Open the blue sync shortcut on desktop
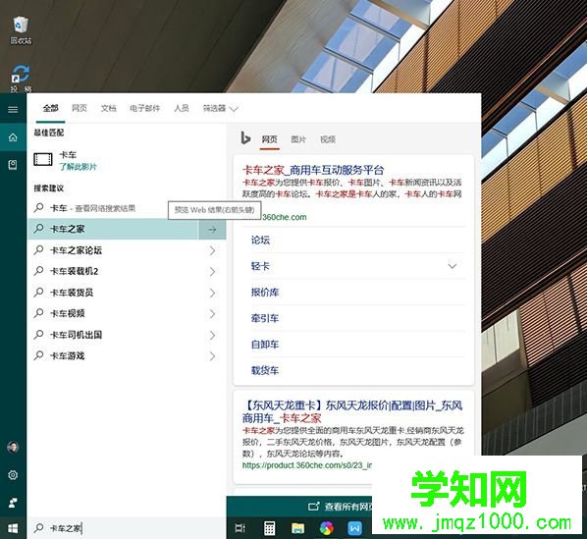 (21, 79)
